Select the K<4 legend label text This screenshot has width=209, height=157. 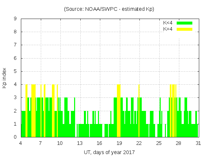click(x=168, y=23)
